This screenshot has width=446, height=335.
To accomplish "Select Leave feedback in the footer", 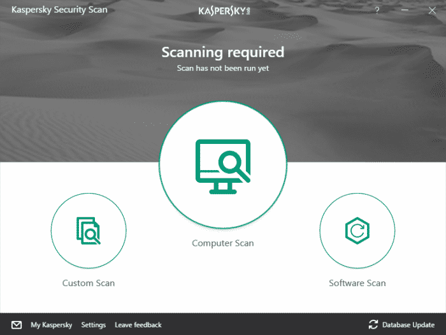I will (138, 325).
